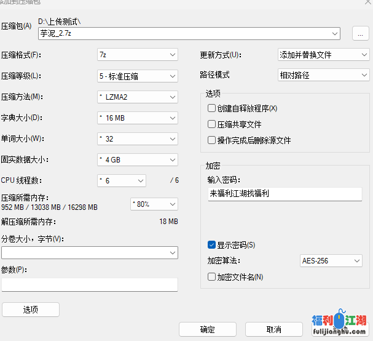
Task: Expand the 分卷大小 combo box
Action: coord(172,252)
